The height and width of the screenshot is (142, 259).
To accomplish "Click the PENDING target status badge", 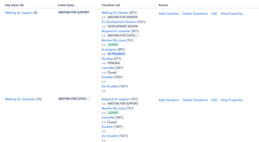I will tap(114, 63).
